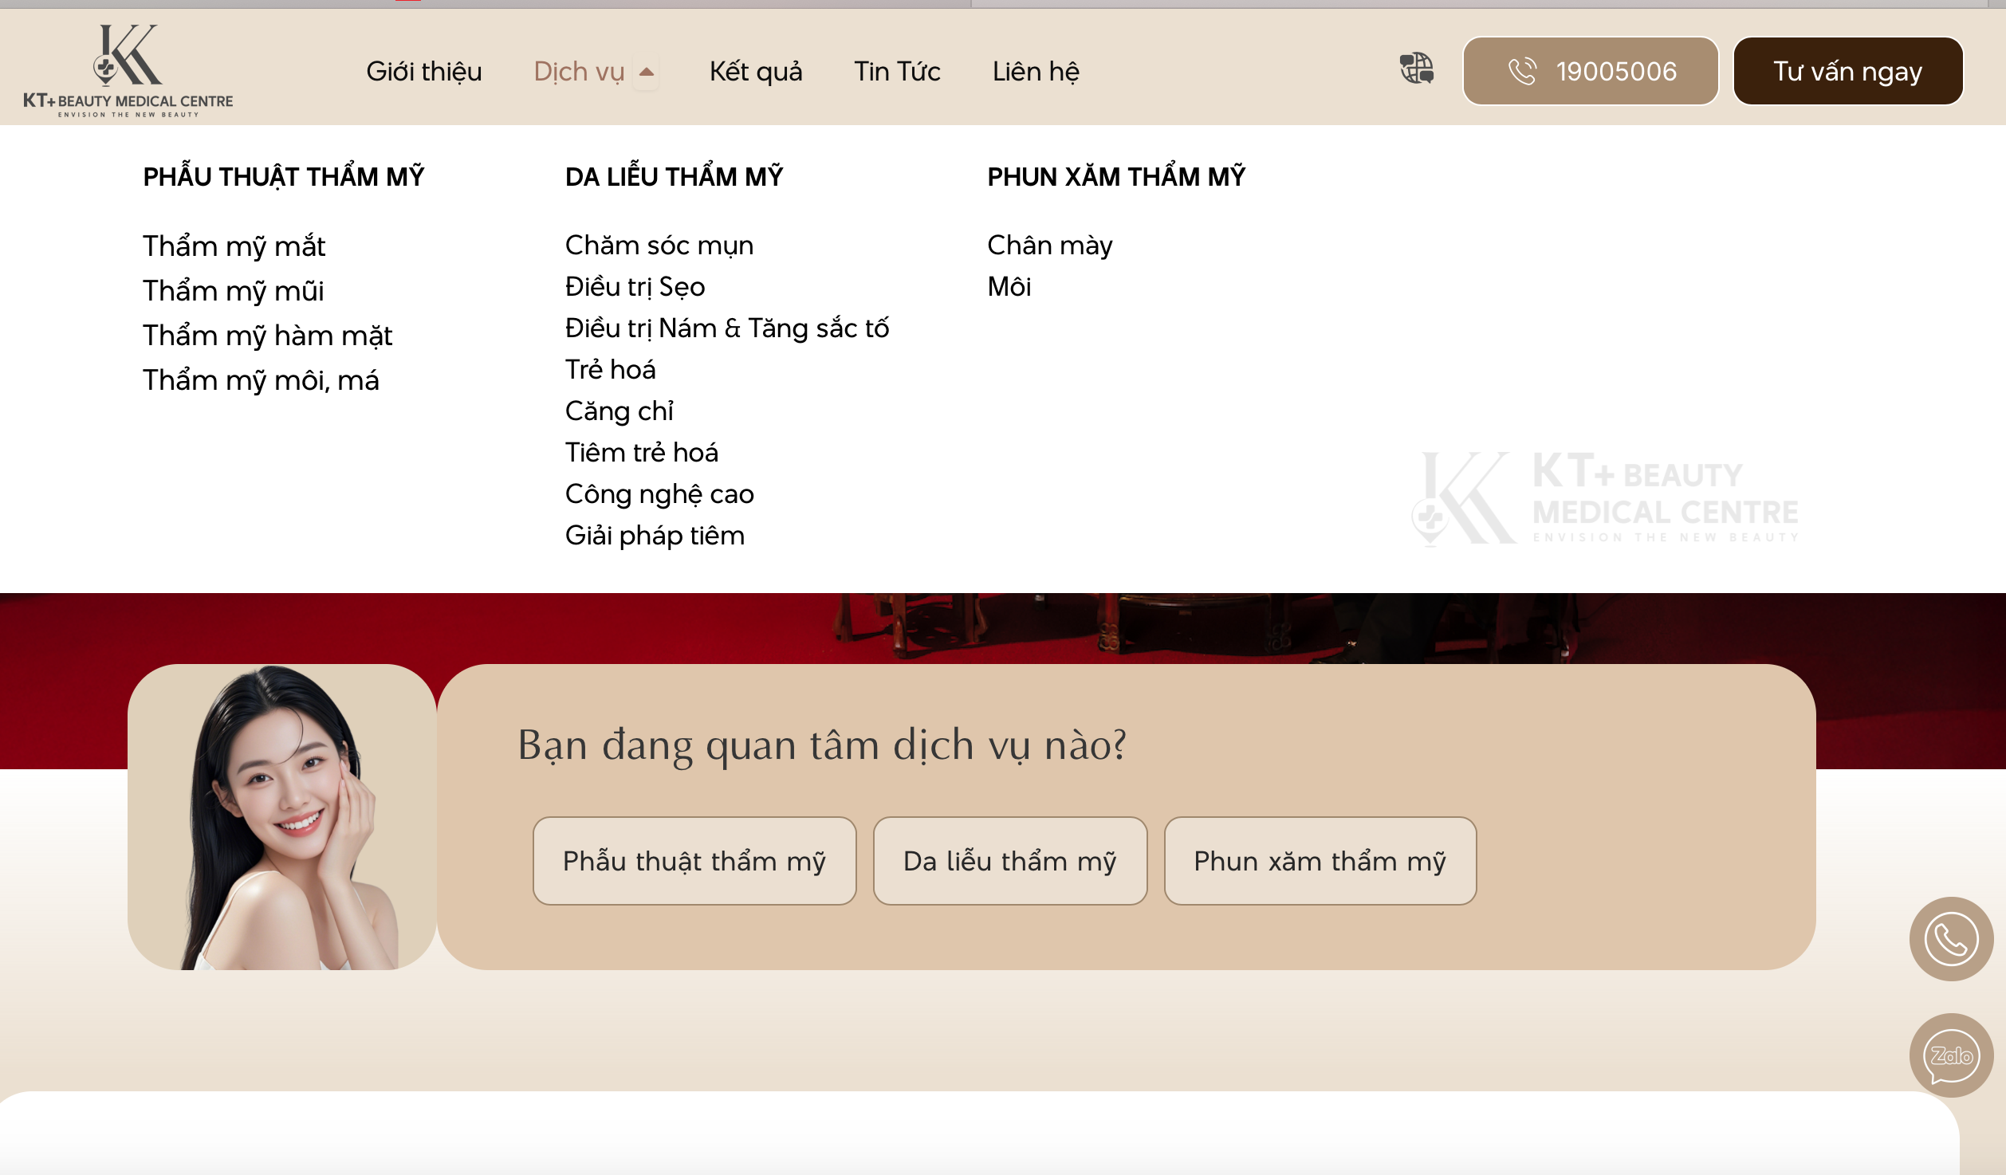This screenshot has height=1175, width=2006.
Task: Click the KT+ Beauty Medical Centre logo
Action: 128,70
